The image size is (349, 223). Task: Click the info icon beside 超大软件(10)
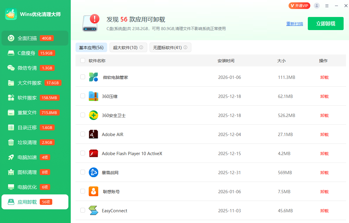pyautogui.click(x=141, y=47)
